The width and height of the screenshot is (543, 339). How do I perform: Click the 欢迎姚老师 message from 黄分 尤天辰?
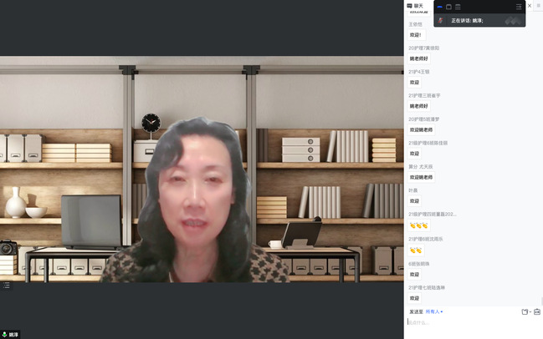[x=421, y=177]
